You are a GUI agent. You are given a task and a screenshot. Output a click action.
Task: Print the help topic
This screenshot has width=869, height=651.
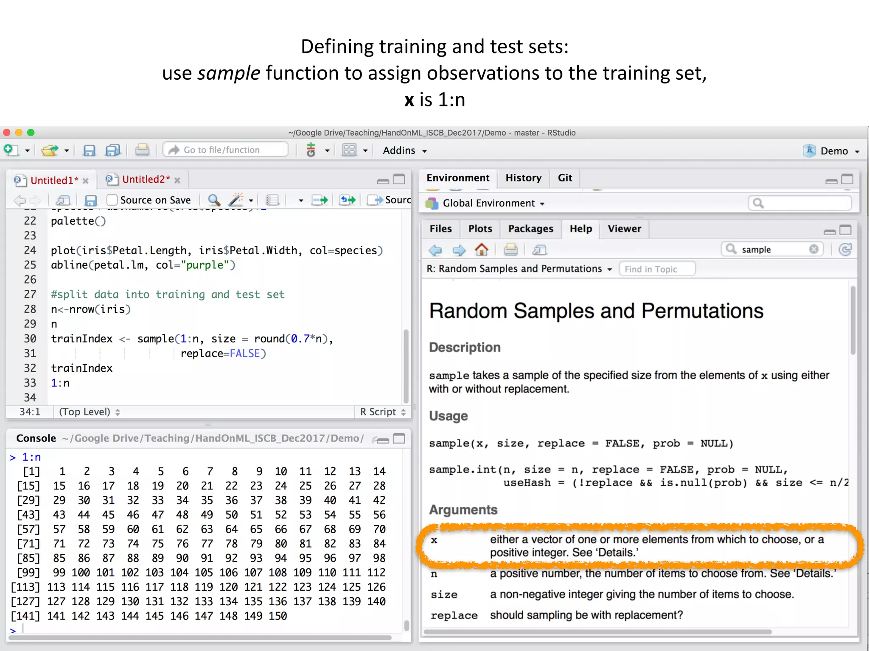click(510, 250)
